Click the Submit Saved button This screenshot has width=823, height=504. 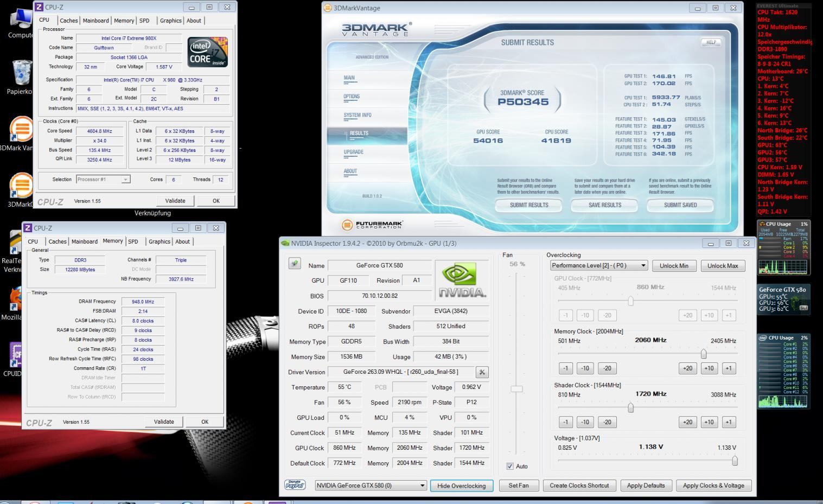click(680, 205)
